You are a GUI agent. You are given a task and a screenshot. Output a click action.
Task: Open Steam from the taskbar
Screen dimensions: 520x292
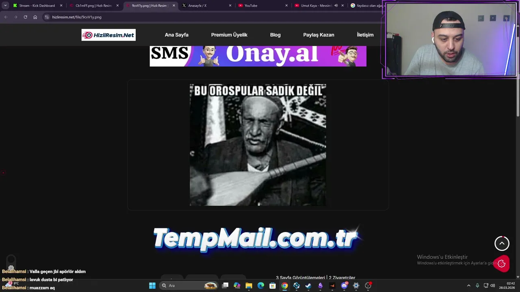point(308,286)
